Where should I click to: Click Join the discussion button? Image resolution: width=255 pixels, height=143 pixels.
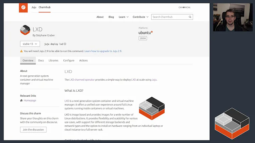click(x=33, y=130)
